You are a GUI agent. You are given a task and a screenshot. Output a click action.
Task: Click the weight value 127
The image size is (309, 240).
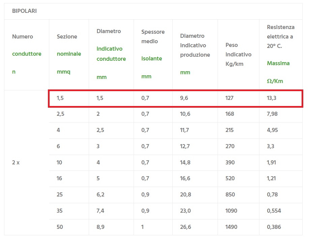(x=229, y=98)
